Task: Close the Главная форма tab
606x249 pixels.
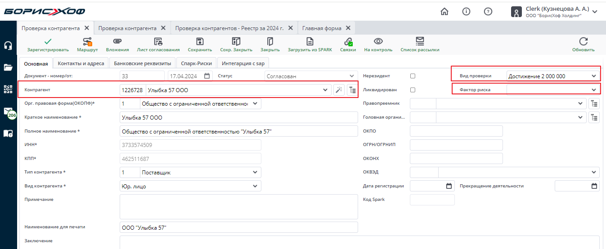Action: (x=348, y=28)
